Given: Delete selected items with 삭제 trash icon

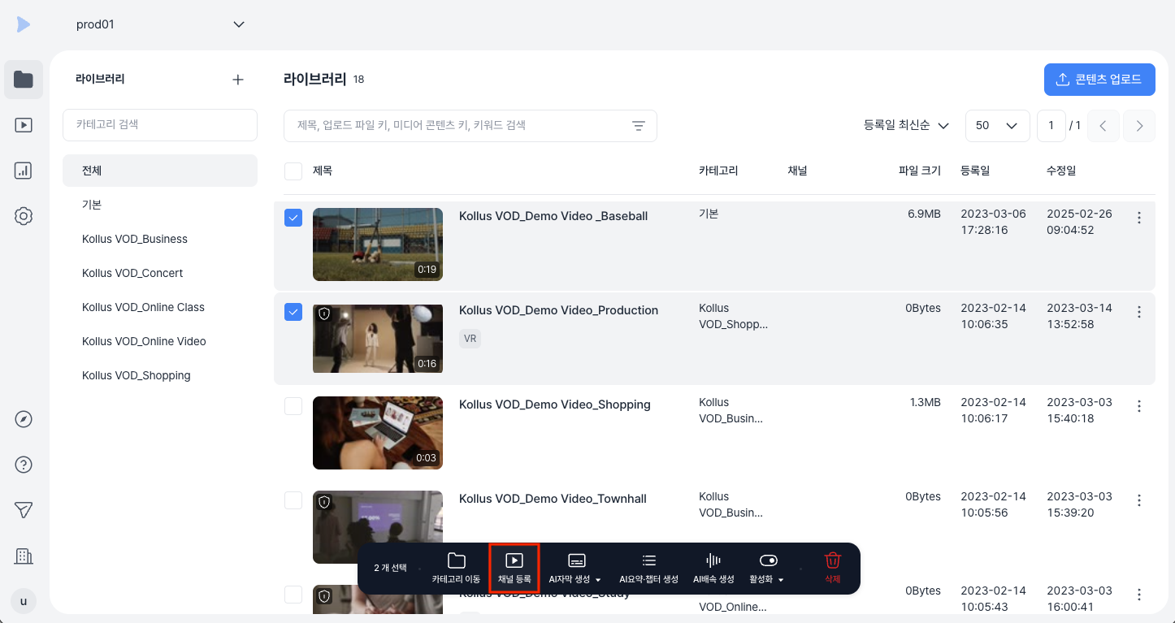Looking at the screenshot, I should tap(833, 569).
